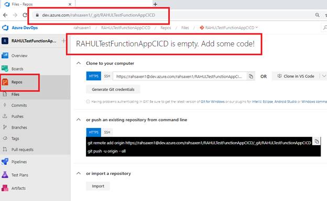Go back with the browser back arrow

pos(5,15)
